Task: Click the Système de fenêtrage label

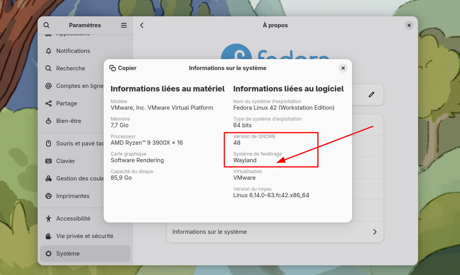Action: [x=257, y=154]
